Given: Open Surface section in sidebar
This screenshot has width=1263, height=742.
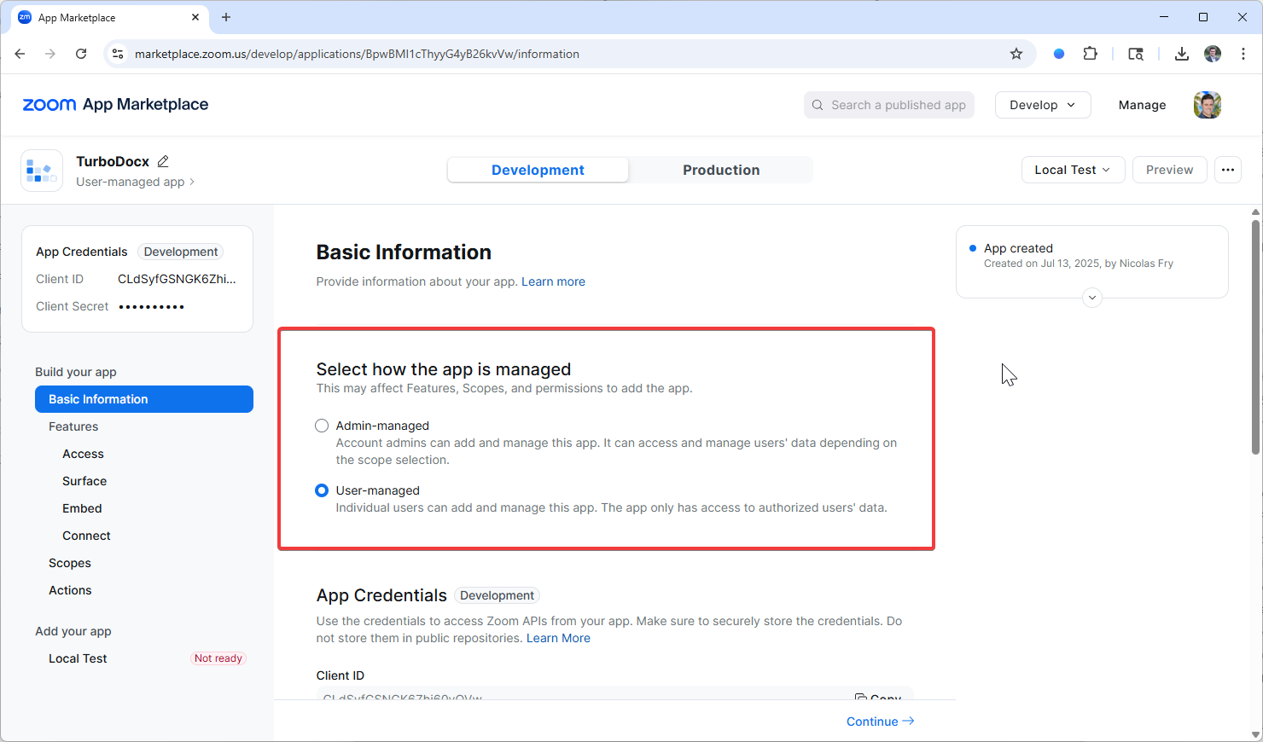Looking at the screenshot, I should click(84, 481).
